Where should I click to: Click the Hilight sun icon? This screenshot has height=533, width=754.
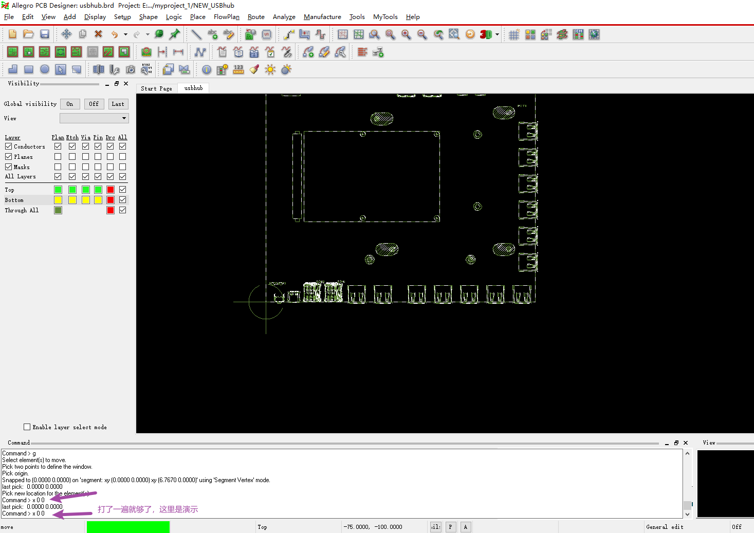[x=270, y=69]
